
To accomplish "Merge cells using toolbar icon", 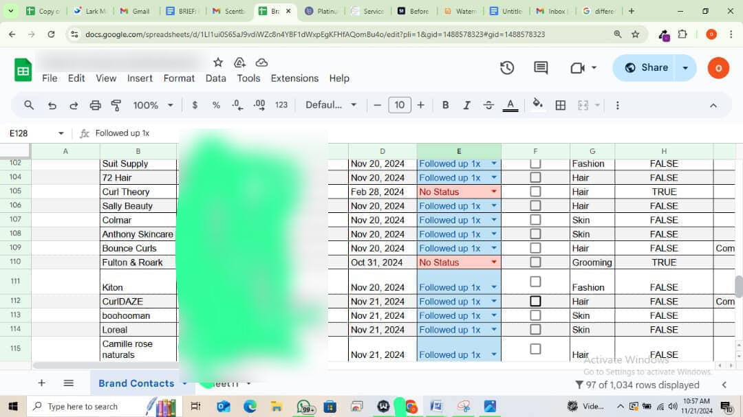I will coord(583,105).
